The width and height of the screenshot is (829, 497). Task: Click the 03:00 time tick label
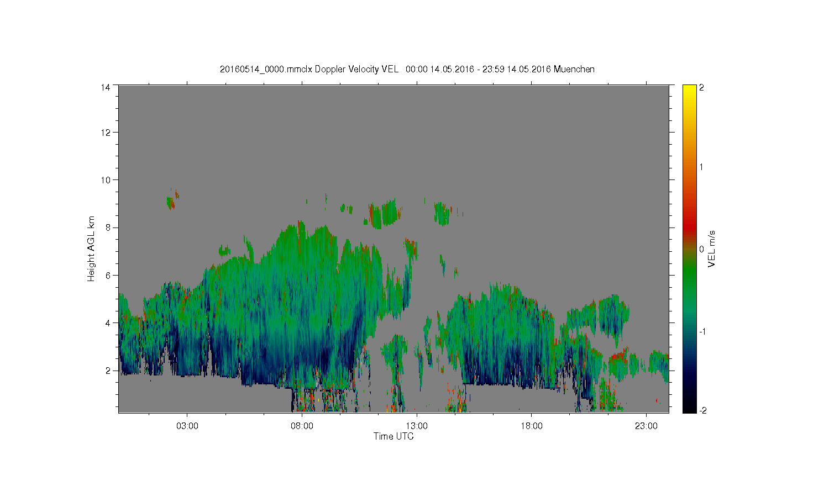pos(187,426)
